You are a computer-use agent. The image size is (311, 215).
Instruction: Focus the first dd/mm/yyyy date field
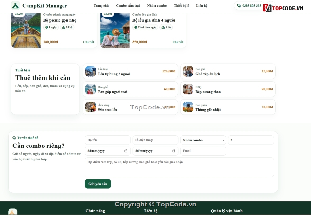pos(108,151)
